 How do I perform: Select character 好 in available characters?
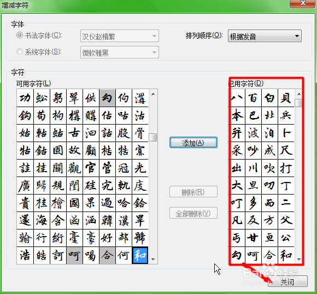pos(107,238)
